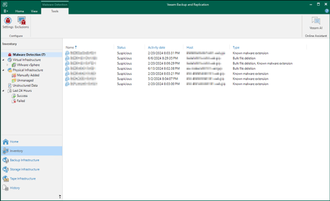Open the History navigation view
The image size is (330, 201).
click(x=32, y=188)
